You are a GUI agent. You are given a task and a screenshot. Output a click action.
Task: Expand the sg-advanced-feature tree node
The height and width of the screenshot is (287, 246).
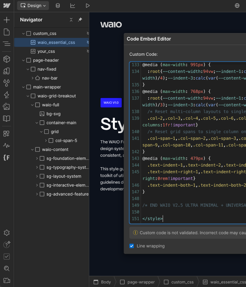click(x=37, y=194)
